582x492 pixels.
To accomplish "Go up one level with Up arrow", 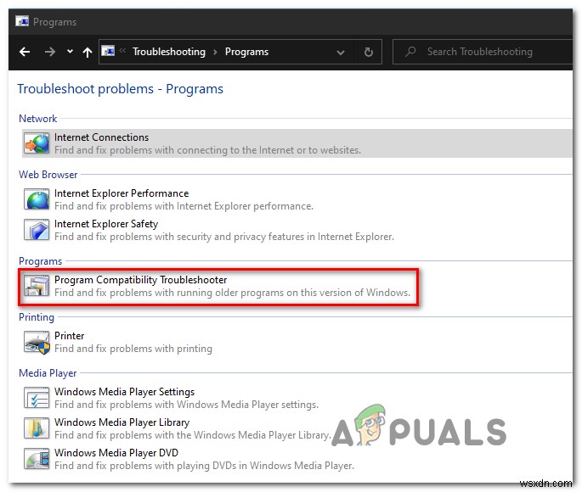I will [x=88, y=53].
